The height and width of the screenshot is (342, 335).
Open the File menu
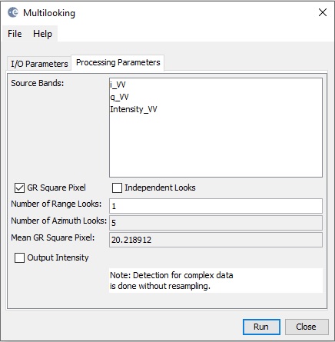tap(15, 34)
